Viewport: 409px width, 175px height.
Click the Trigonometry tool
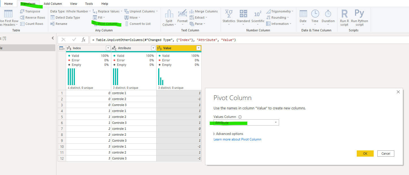pos(280,11)
